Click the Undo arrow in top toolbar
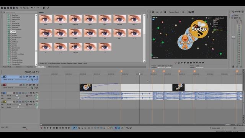245x138 pixels. [x=32, y=8]
